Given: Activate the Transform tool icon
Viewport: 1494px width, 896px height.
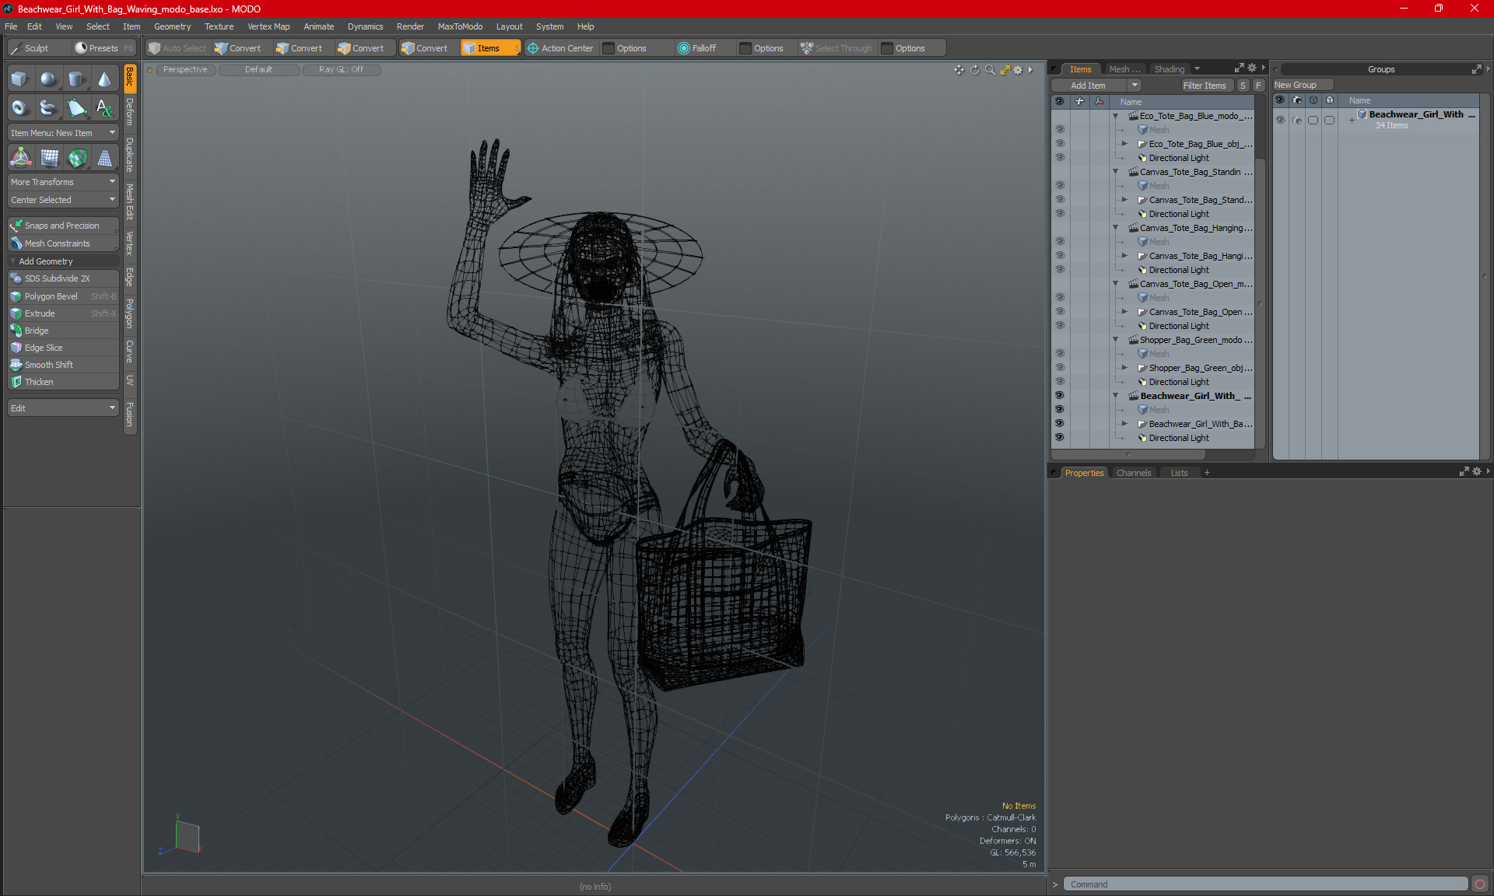Looking at the screenshot, I should [21, 158].
